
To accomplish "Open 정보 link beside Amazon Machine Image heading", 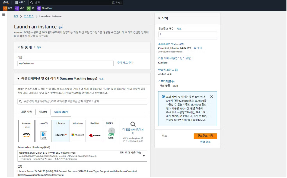I will (101, 79).
